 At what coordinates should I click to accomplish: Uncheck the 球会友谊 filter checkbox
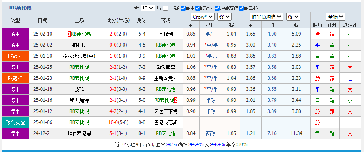pos(217,8)
